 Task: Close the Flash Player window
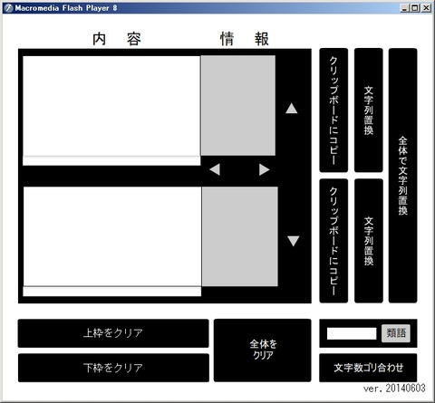(426, 8)
